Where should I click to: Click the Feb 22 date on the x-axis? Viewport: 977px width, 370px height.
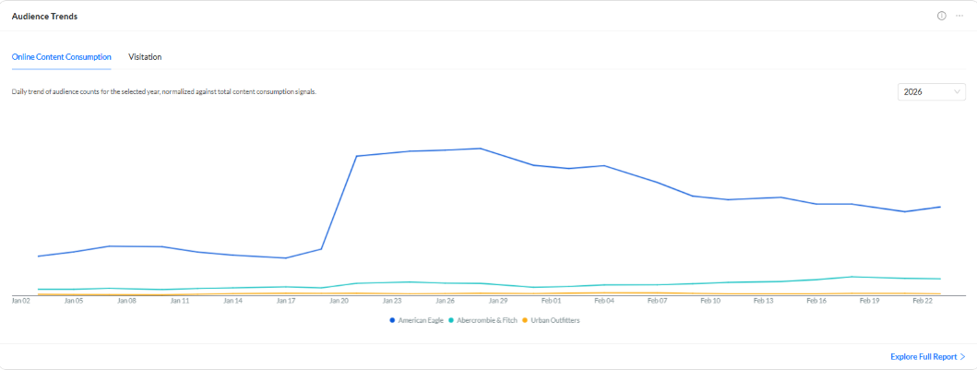coord(923,301)
